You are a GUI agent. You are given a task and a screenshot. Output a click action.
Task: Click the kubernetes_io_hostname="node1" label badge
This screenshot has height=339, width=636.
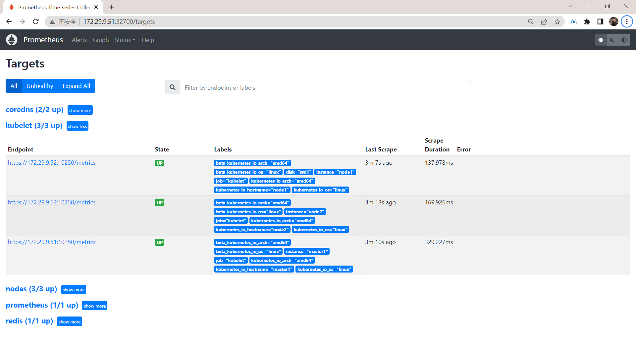(x=252, y=190)
